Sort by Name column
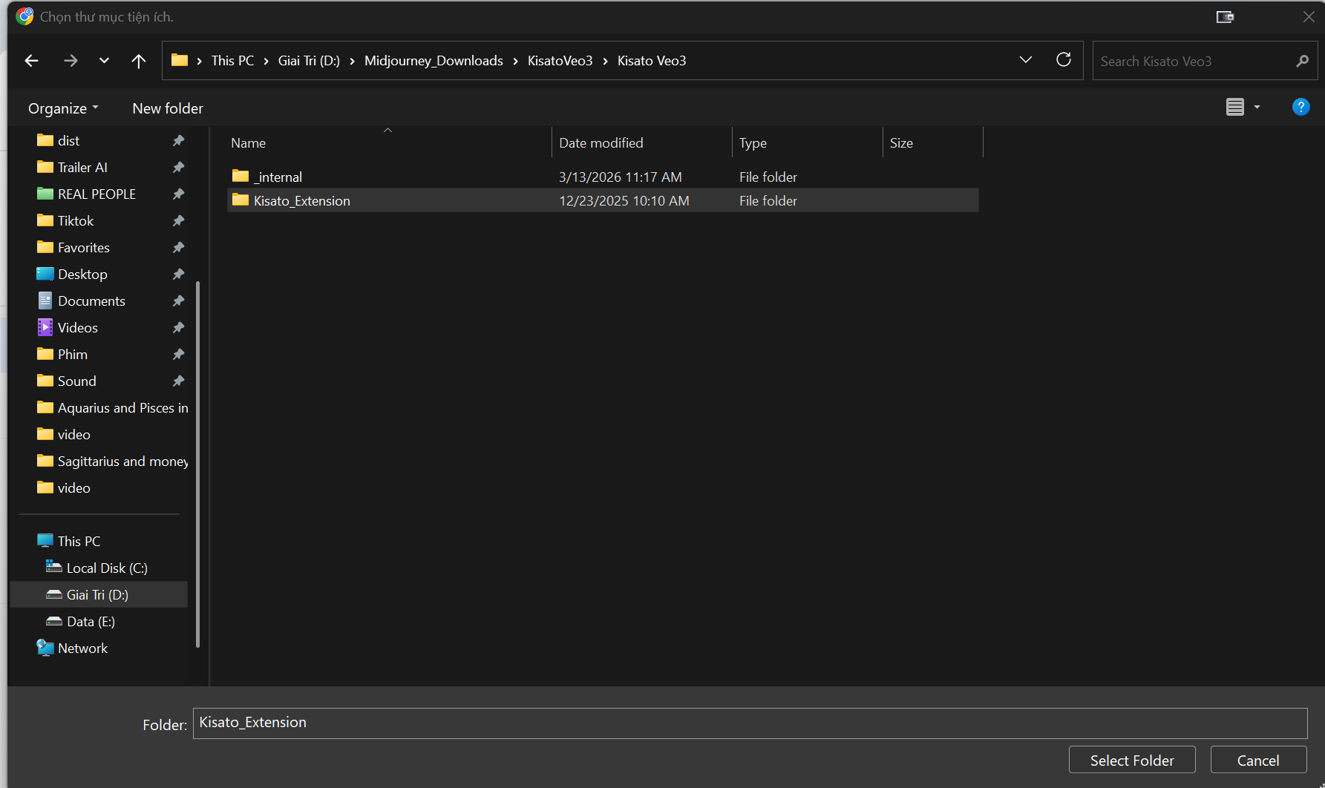Screen dimensions: 1325x788 point(388,142)
